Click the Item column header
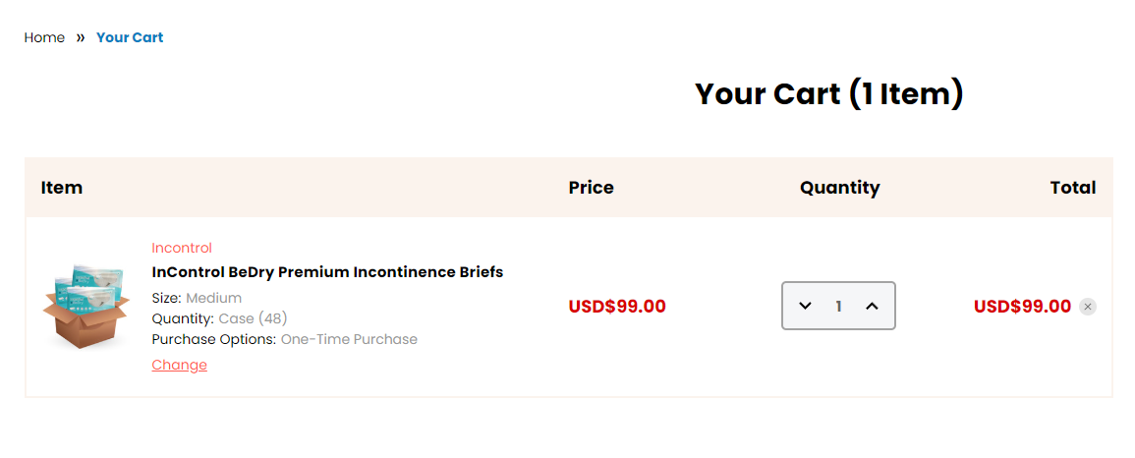This screenshot has width=1135, height=458. pyautogui.click(x=62, y=188)
